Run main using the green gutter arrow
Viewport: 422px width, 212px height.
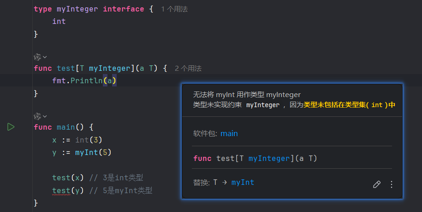11,127
